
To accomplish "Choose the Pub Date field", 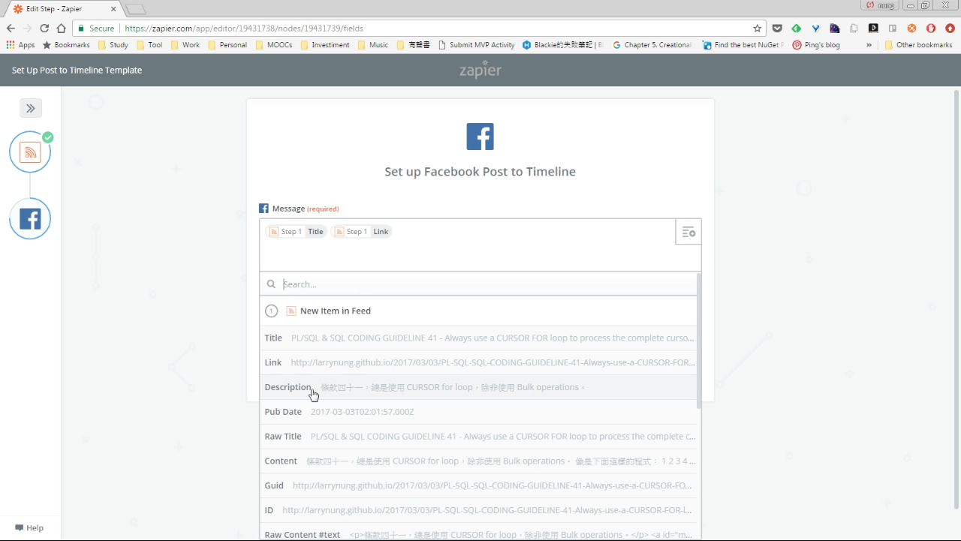I will click(480, 412).
